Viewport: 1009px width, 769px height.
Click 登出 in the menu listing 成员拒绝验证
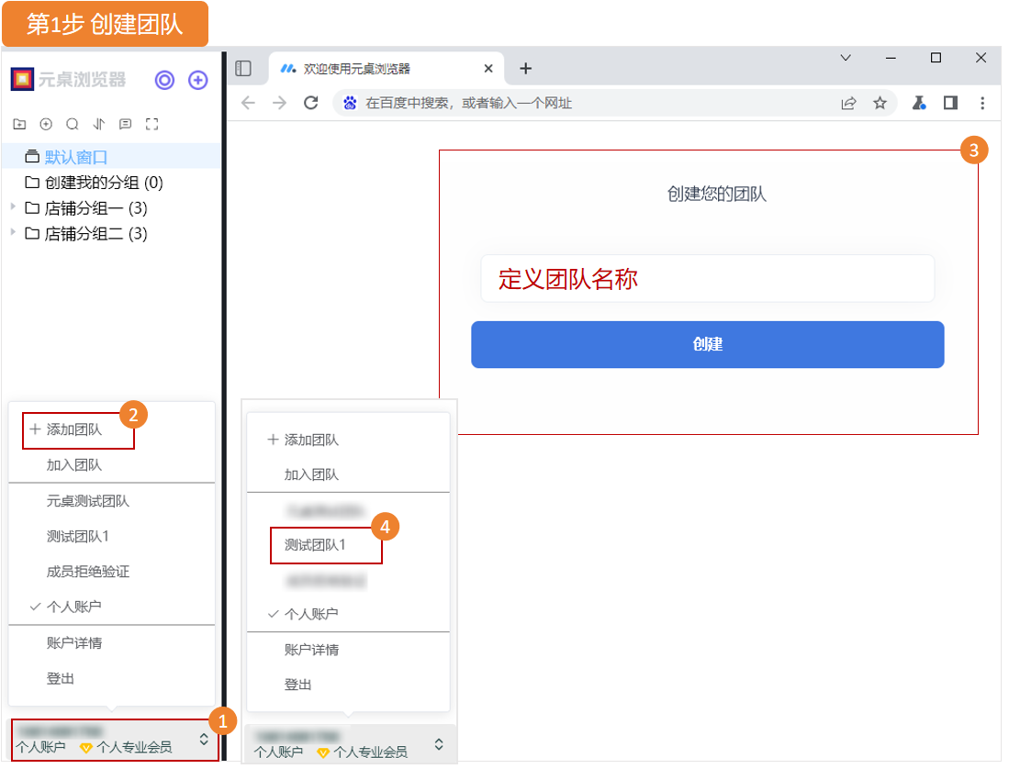pyautogui.click(x=61, y=678)
